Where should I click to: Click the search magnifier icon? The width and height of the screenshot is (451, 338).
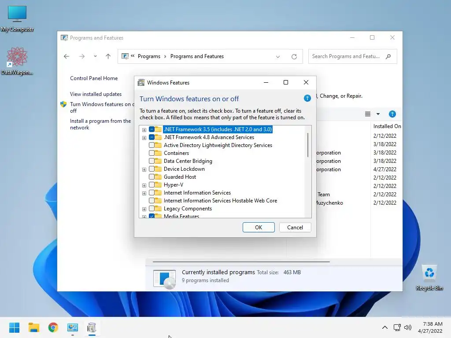coord(388,56)
